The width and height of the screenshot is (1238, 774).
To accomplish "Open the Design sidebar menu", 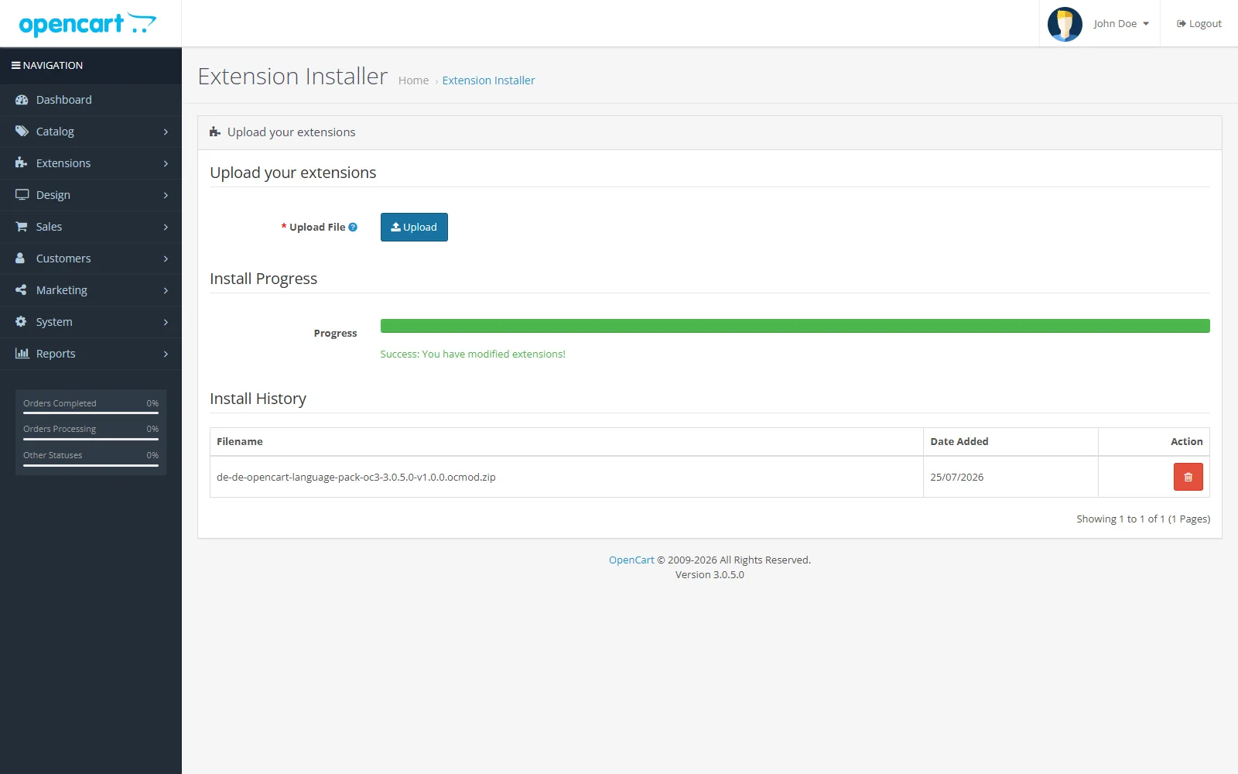I will point(91,195).
